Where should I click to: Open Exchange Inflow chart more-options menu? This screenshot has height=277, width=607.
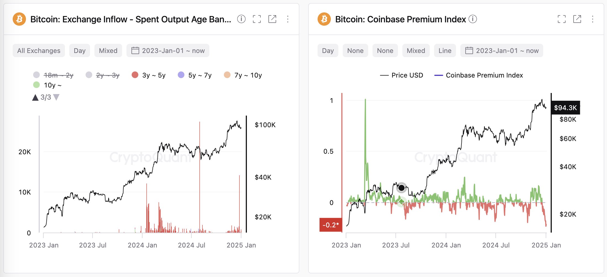pos(288,19)
